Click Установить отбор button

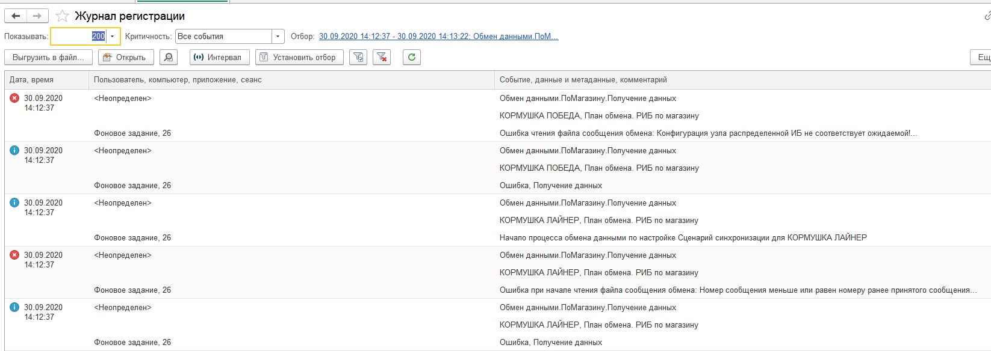pyautogui.click(x=299, y=57)
